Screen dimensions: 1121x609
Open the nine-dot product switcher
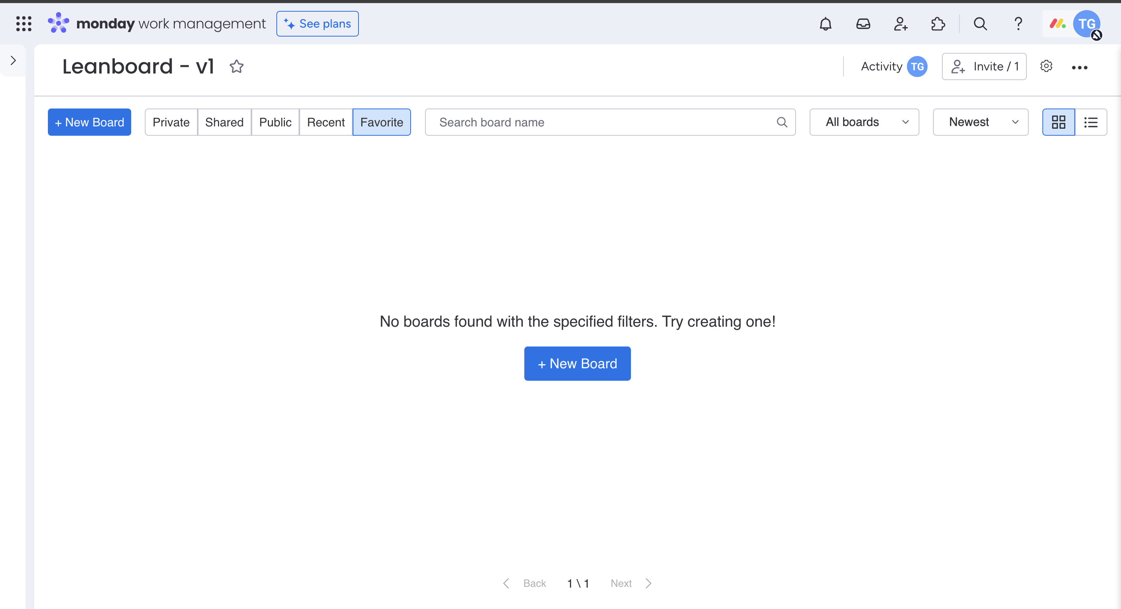(x=23, y=24)
